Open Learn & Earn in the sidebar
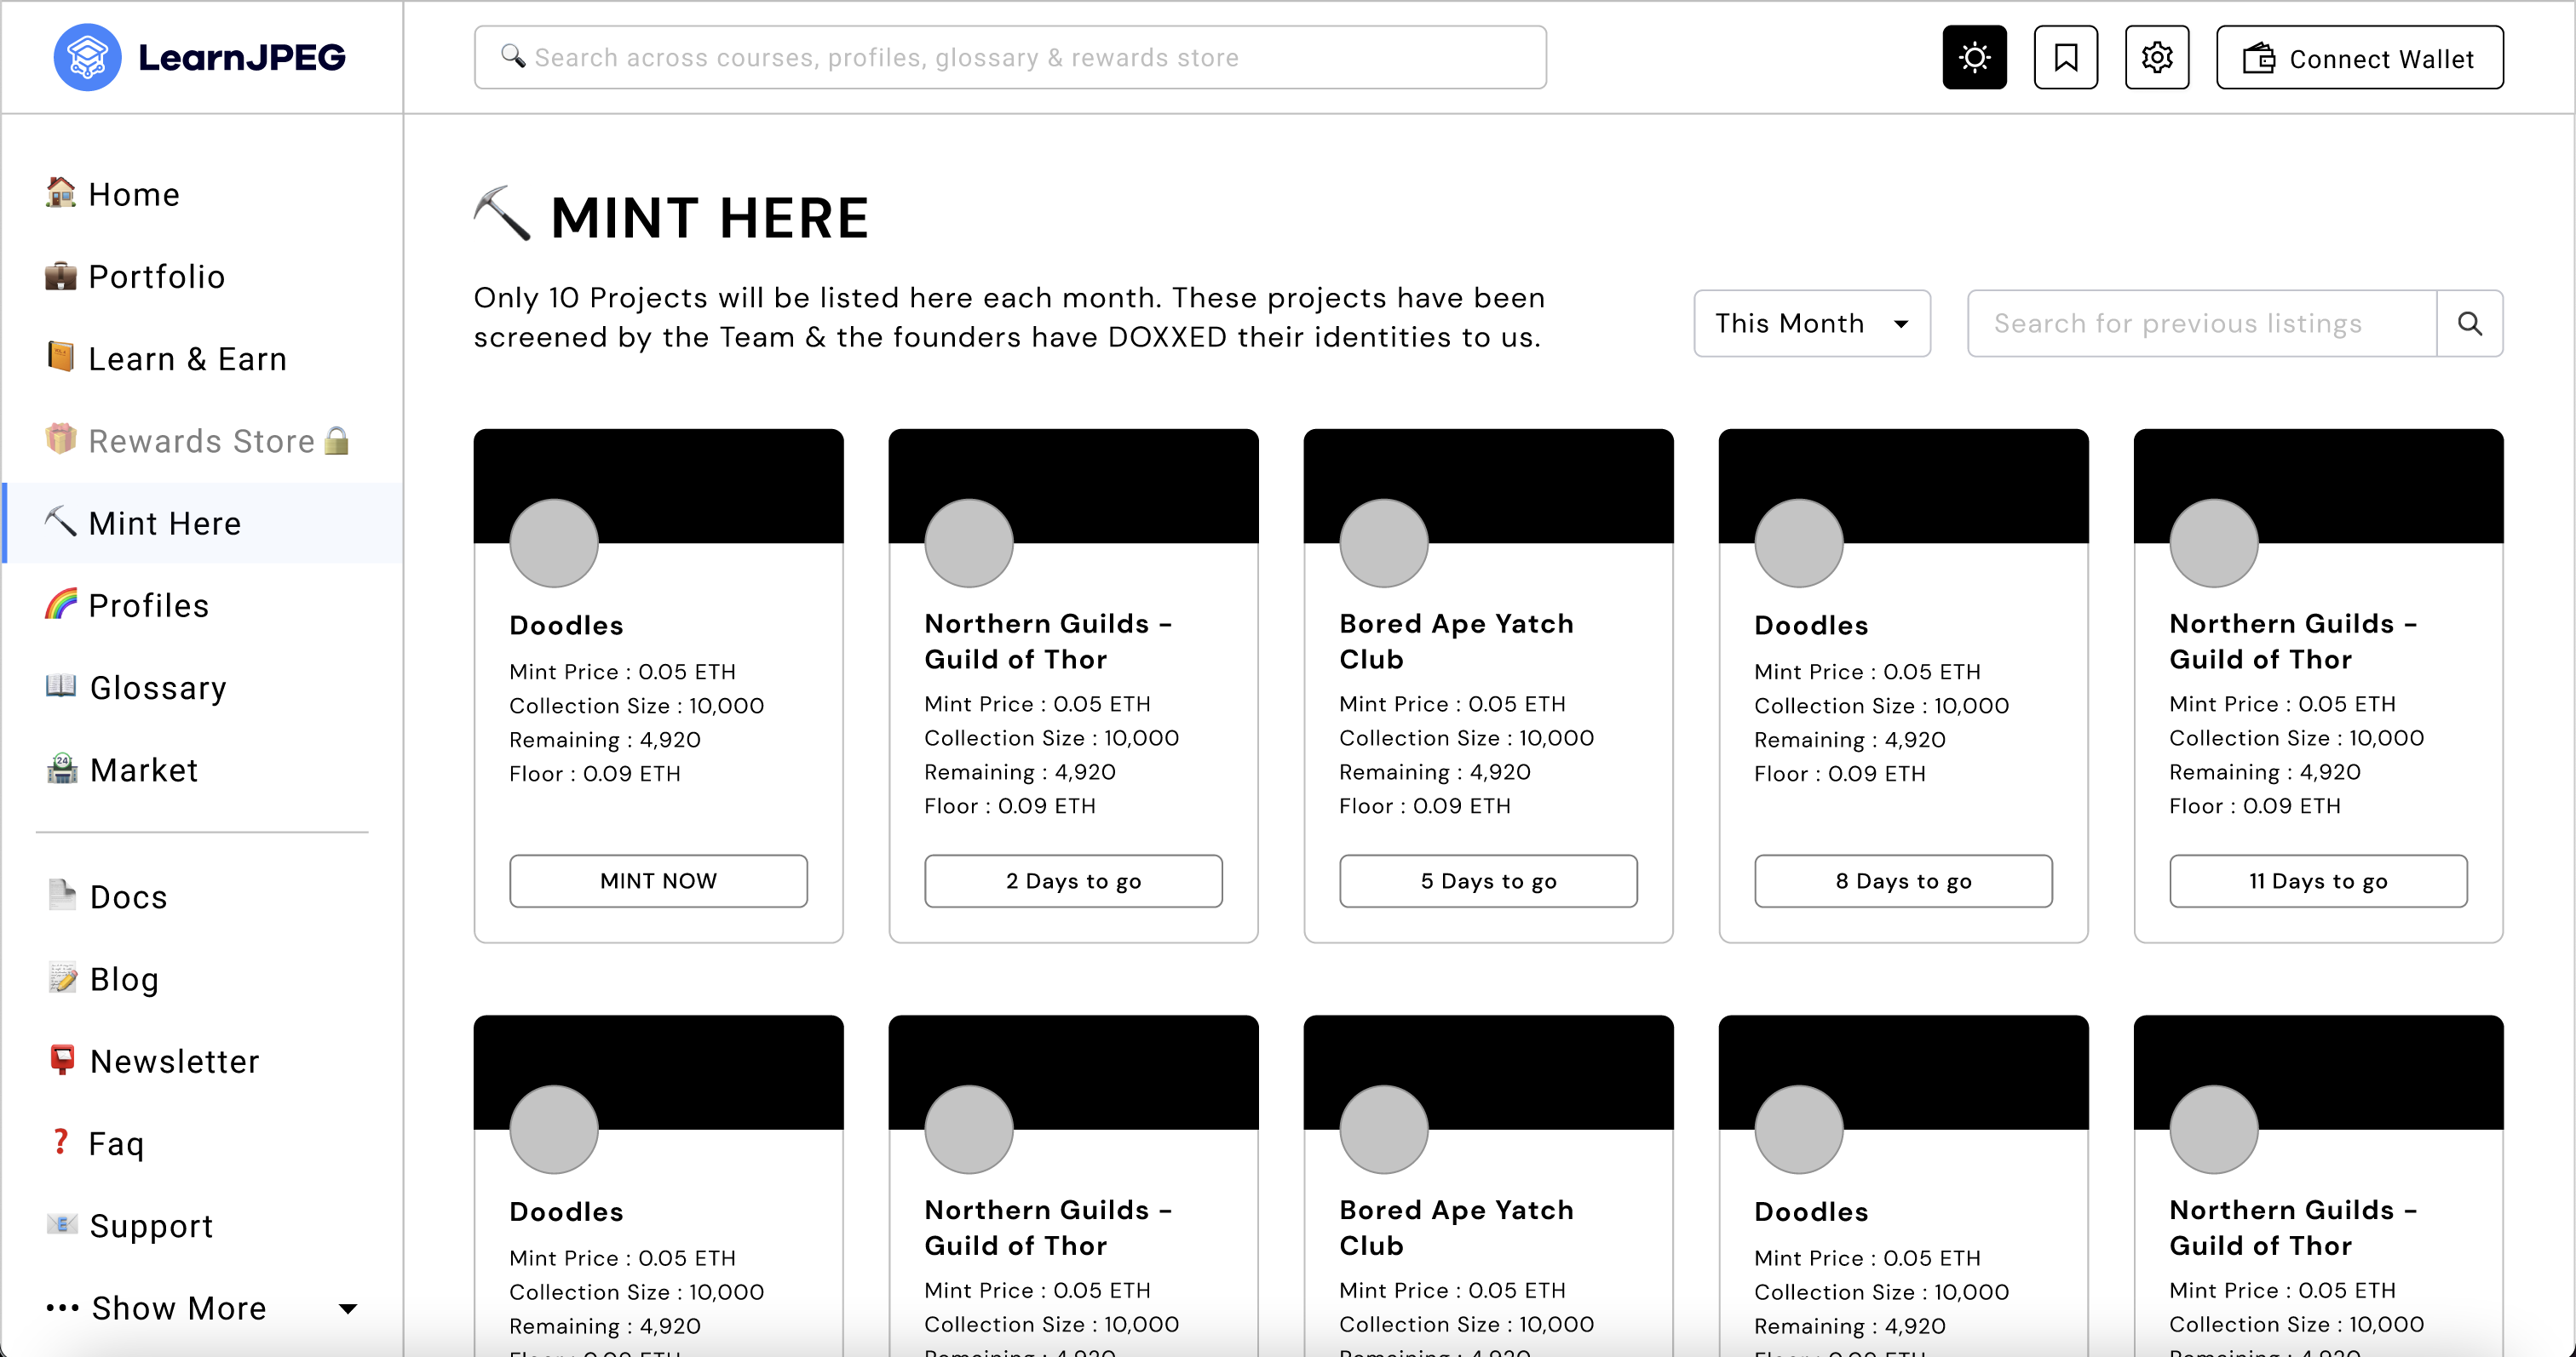 202,358
